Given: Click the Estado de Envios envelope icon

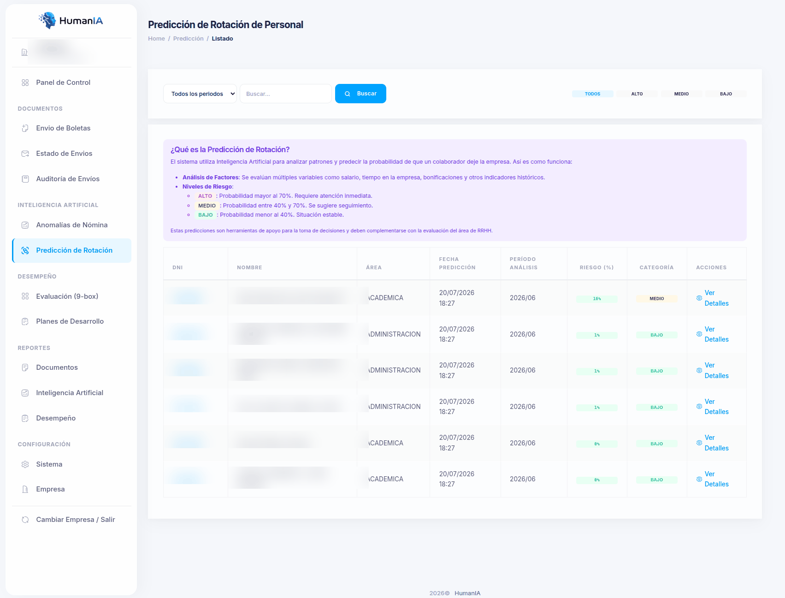Looking at the screenshot, I should point(25,154).
